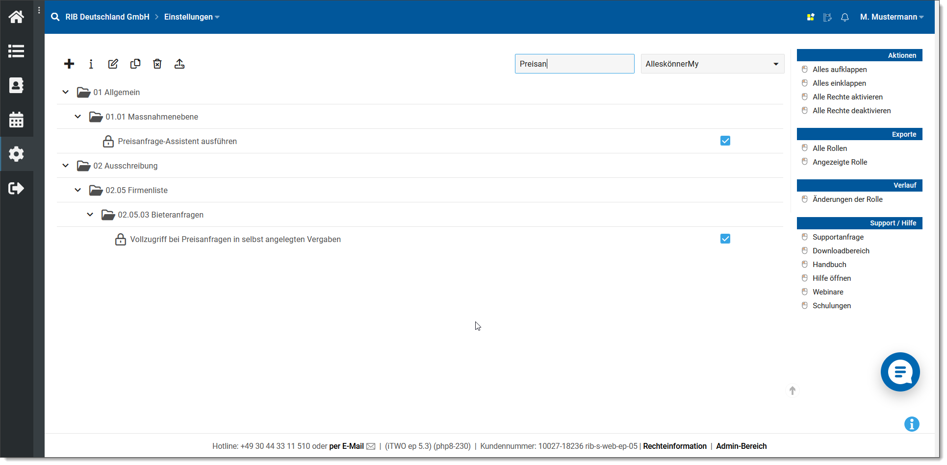The width and height of the screenshot is (947, 465).
Task: Open the M. Mustermann user menu
Action: [x=891, y=17]
